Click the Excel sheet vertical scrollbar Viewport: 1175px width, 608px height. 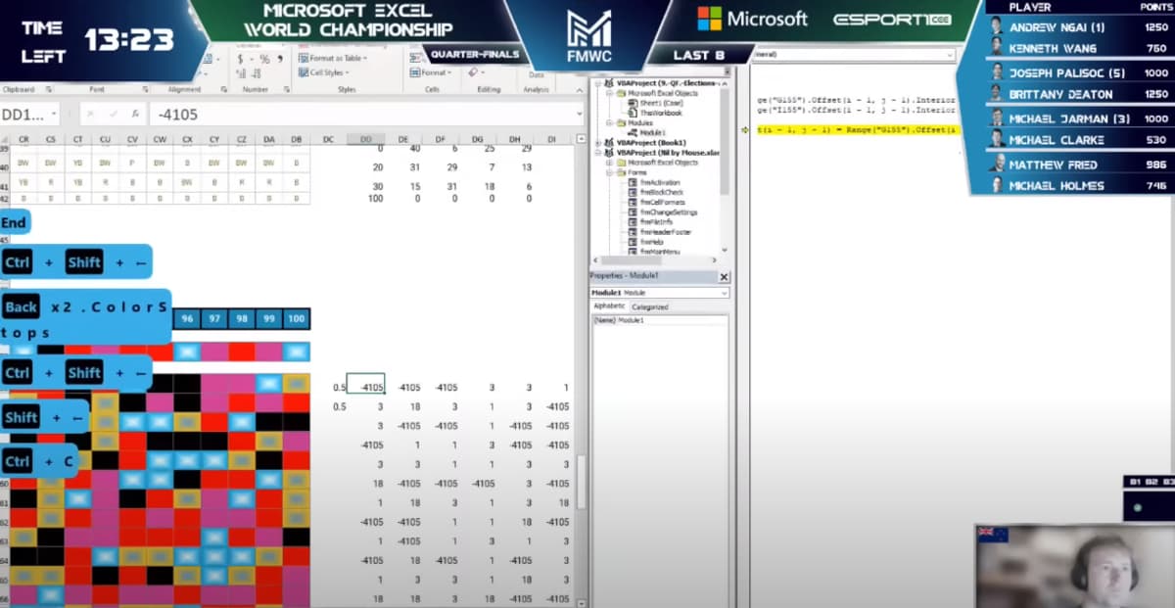[x=582, y=482]
